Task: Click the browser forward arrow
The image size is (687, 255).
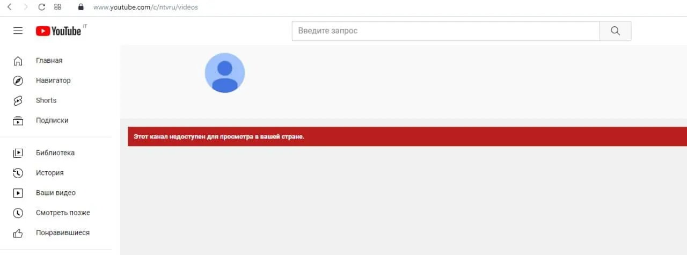Action: (26, 8)
